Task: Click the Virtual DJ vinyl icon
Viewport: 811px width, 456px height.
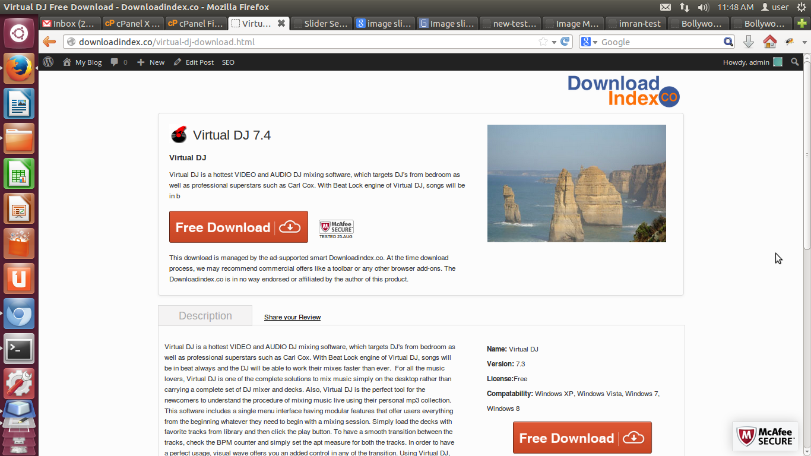Action: click(179, 135)
